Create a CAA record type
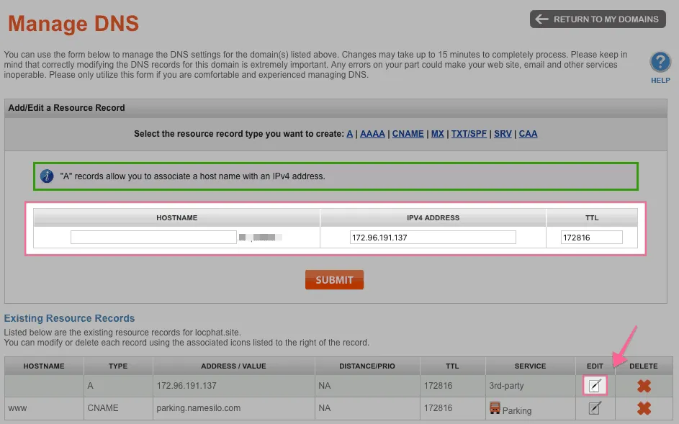This screenshot has height=424, width=679. click(x=529, y=134)
